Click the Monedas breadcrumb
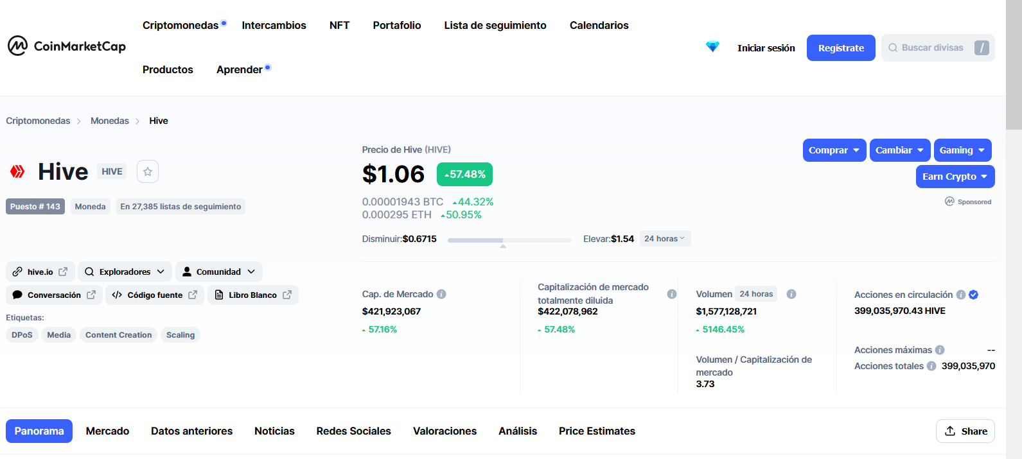The image size is (1022, 459). coord(110,121)
